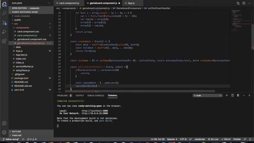This screenshot has height=143, width=254.
Task: Open the localhost:3000 link in terminal
Action: pos(94,111)
